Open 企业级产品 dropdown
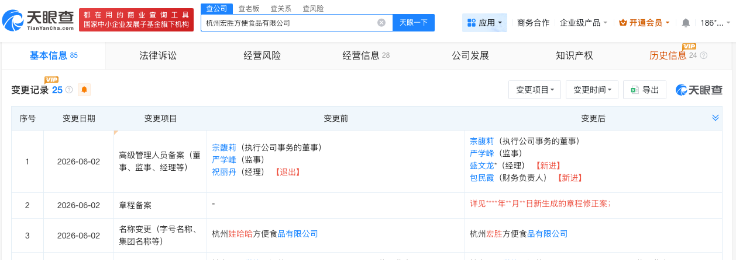This screenshot has width=736, height=260. 583,23
